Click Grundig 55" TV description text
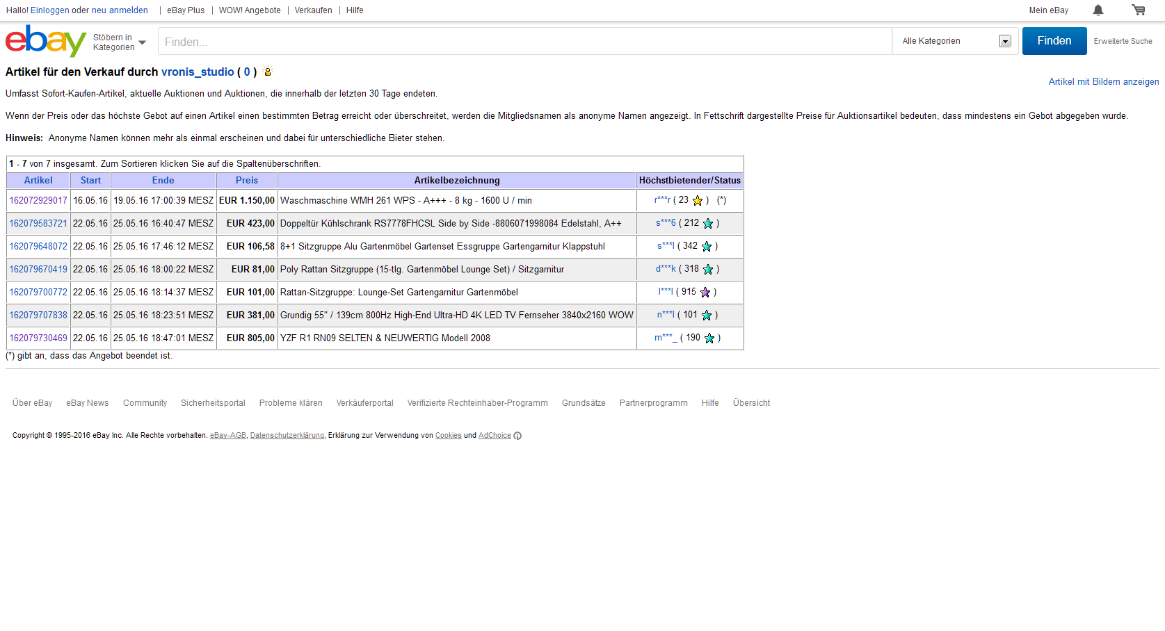Image resolution: width=1165 pixels, height=631 pixels. pos(457,315)
